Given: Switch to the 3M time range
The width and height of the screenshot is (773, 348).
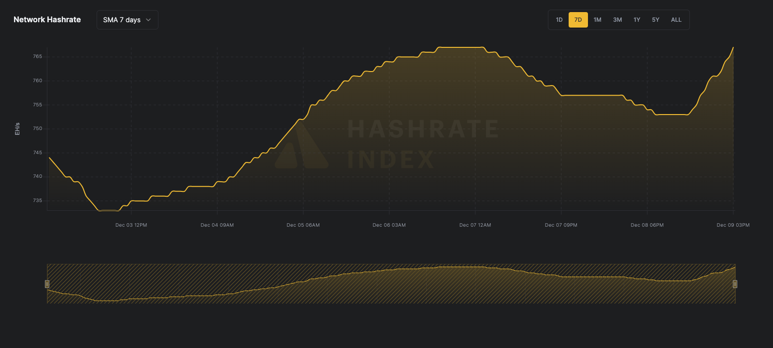Looking at the screenshot, I should pyautogui.click(x=617, y=20).
